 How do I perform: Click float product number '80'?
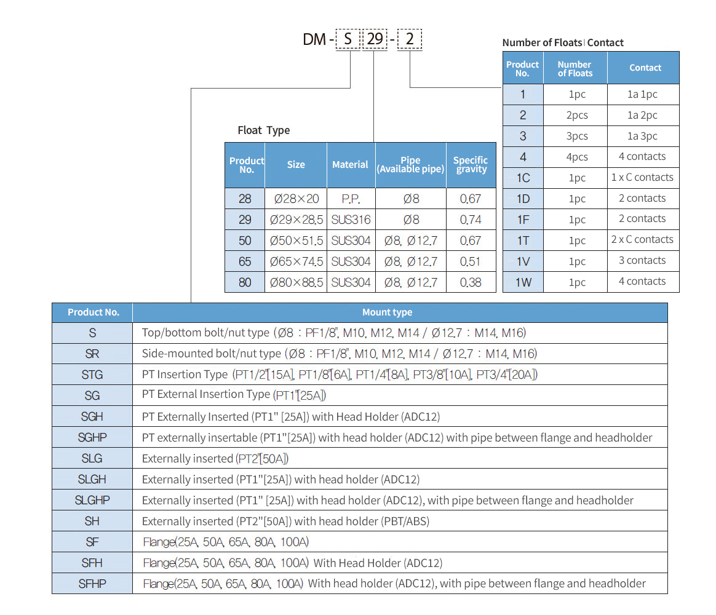pyautogui.click(x=245, y=282)
